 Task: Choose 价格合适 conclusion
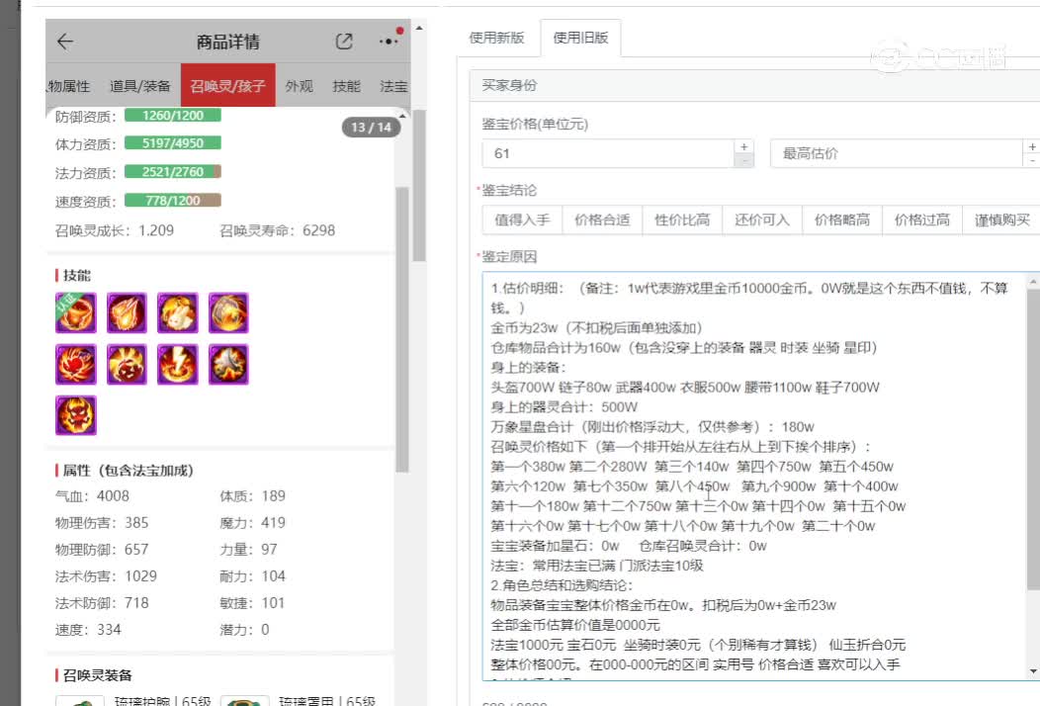[602, 221]
